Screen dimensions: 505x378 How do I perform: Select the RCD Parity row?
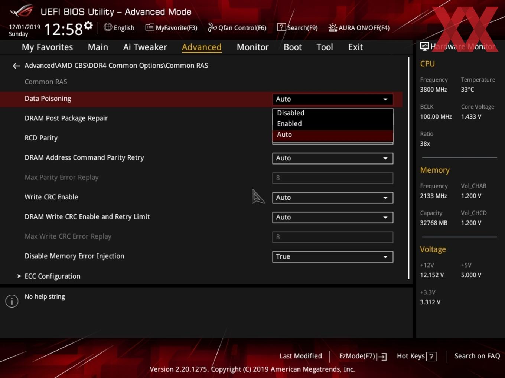(x=41, y=138)
